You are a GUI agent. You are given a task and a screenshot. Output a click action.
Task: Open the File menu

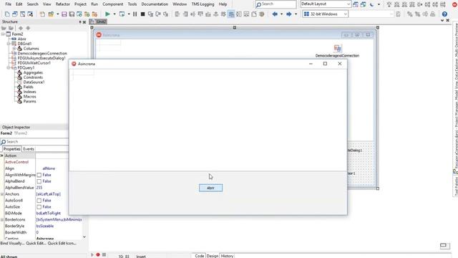tap(8, 4)
